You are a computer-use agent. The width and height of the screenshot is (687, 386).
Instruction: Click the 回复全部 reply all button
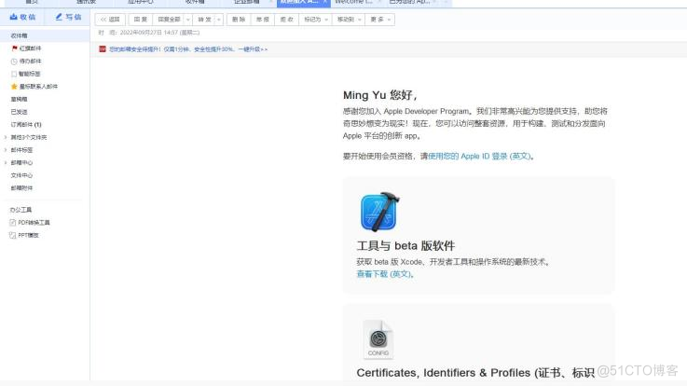click(169, 20)
